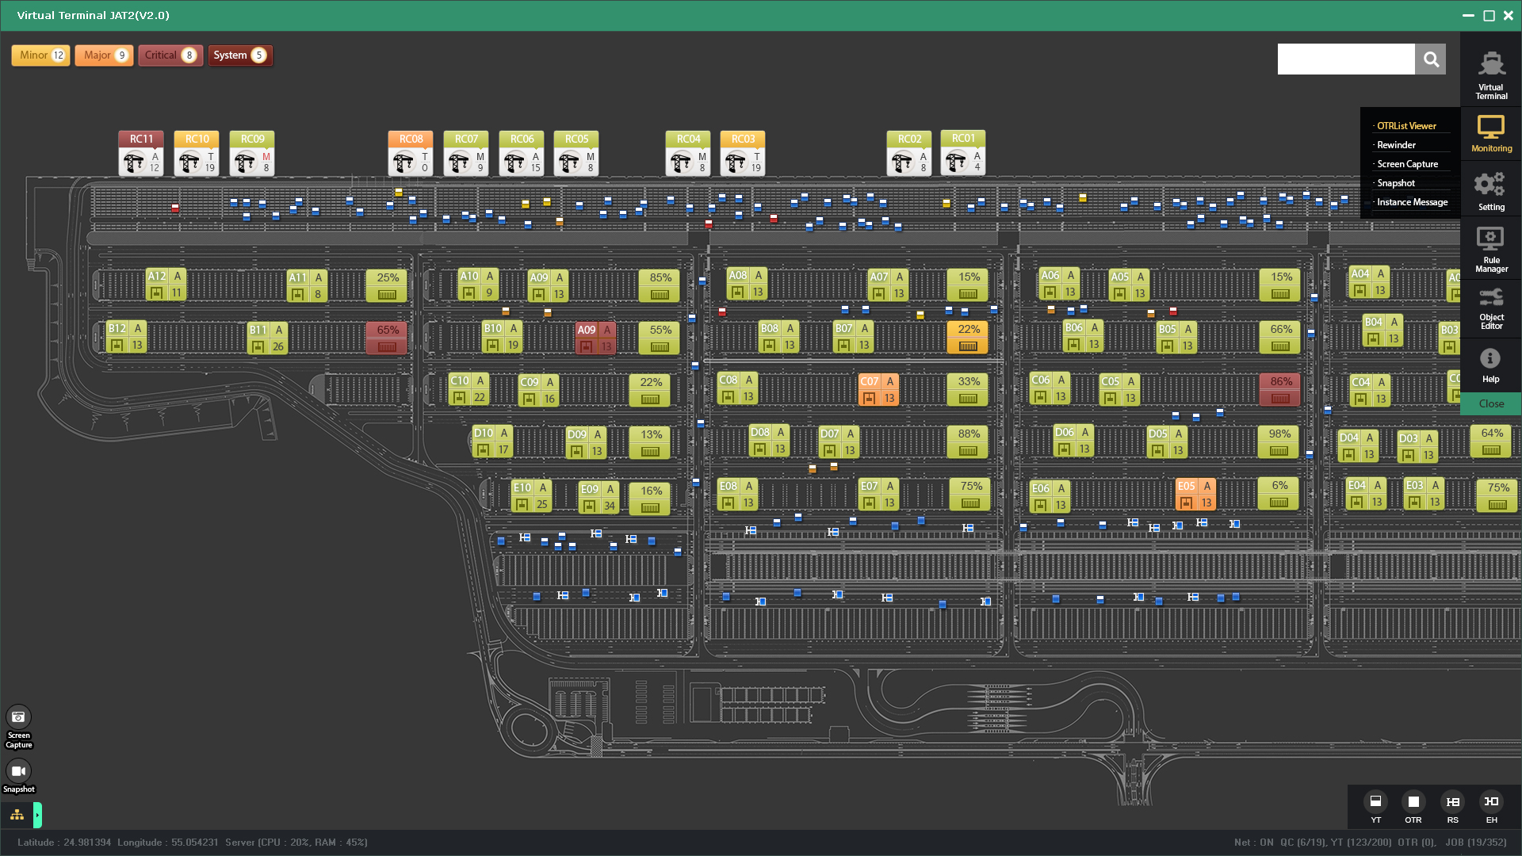Screen dimensions: 1522x856
Task: Click the Critical alarms button
Action: tap(170, 55)
